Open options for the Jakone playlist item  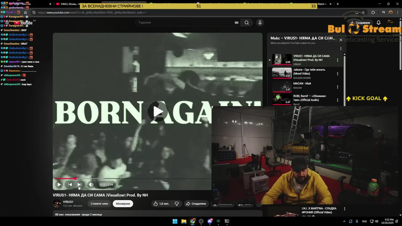pyautogui.click(x=338, y=74)
